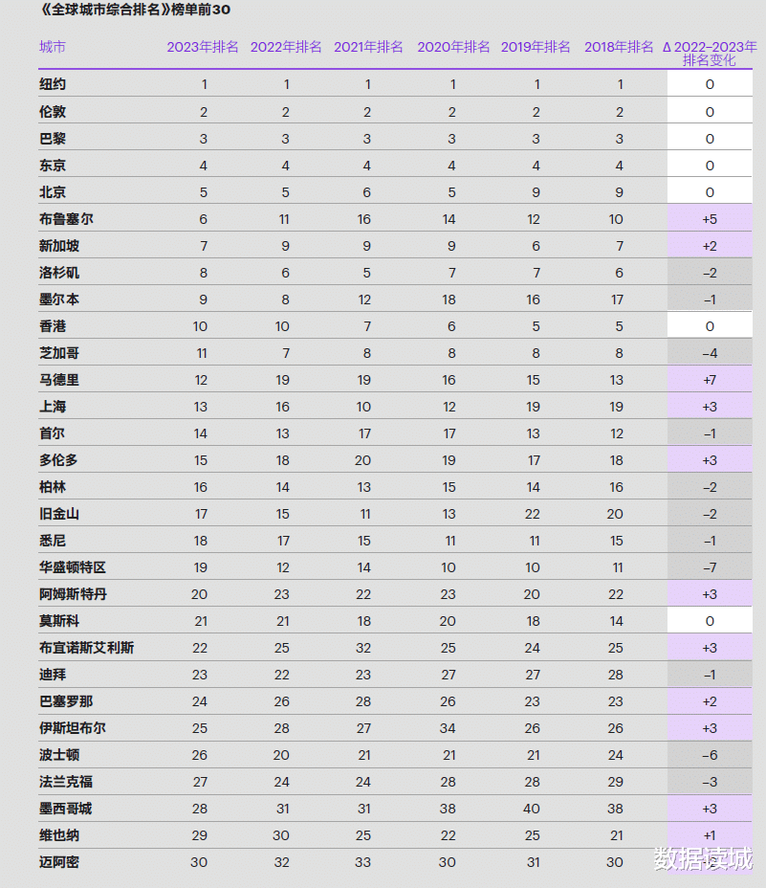766x888 pixels.
Task: Select the city name 墨尔本
Action: [59, 300]
